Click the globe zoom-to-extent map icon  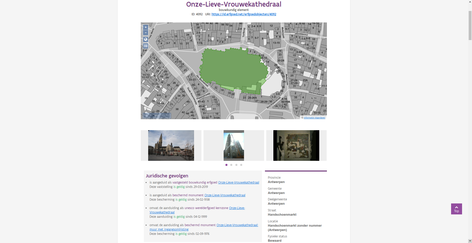[146, 39]
